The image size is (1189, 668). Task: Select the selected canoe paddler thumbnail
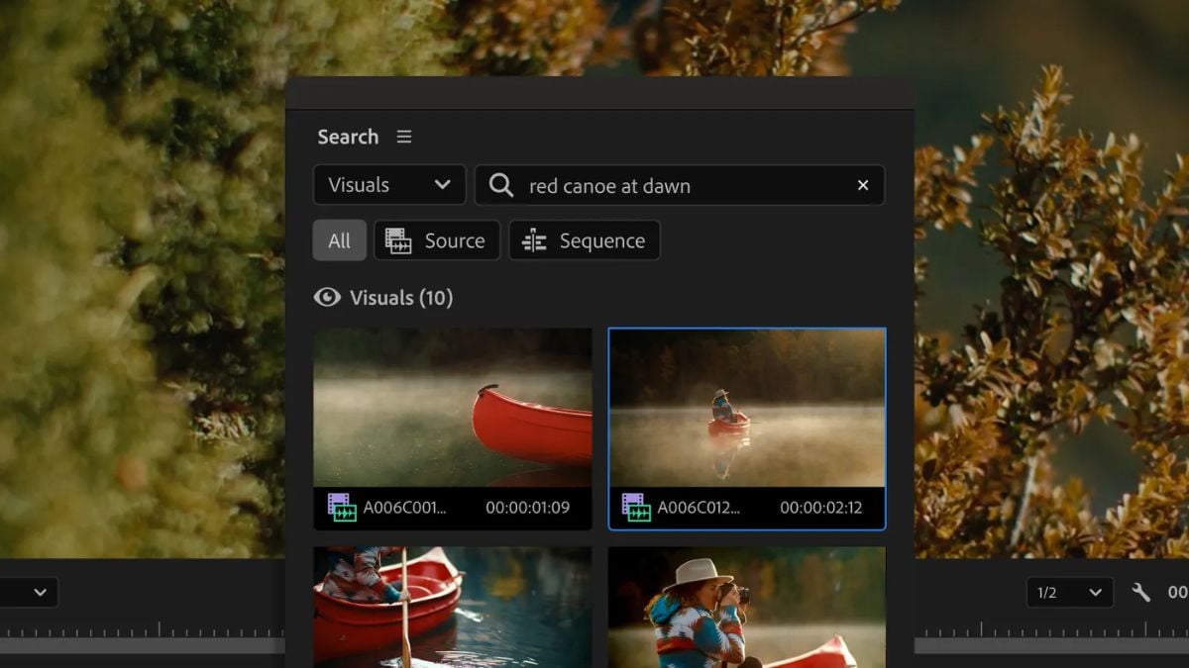[x=747, y=416]
